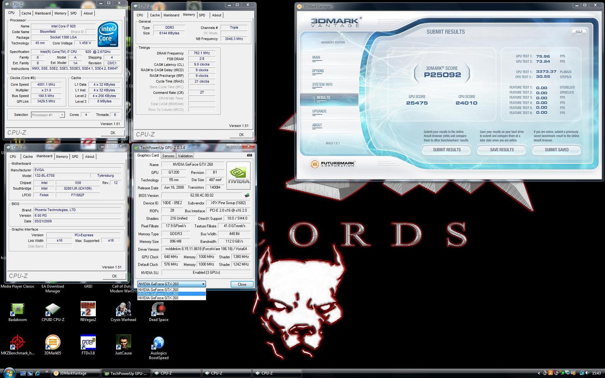Click the Windows Start orb
The width and height of the screenshot is (605, 378).
pos(9,373)
